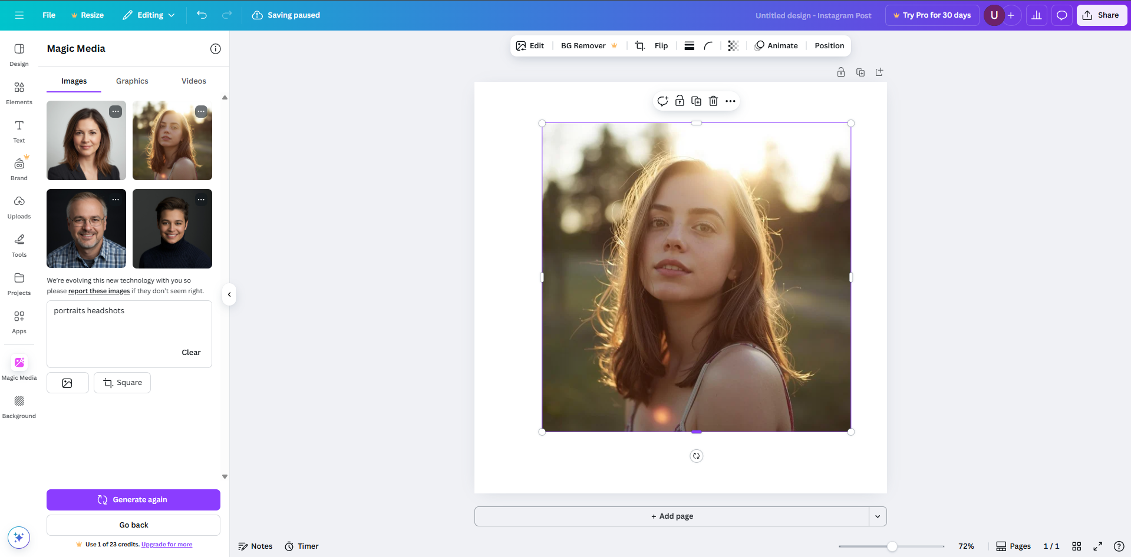Open the File menu
Image resolution: width=1131 pixels, height=557 pixels.
[49, 15]
